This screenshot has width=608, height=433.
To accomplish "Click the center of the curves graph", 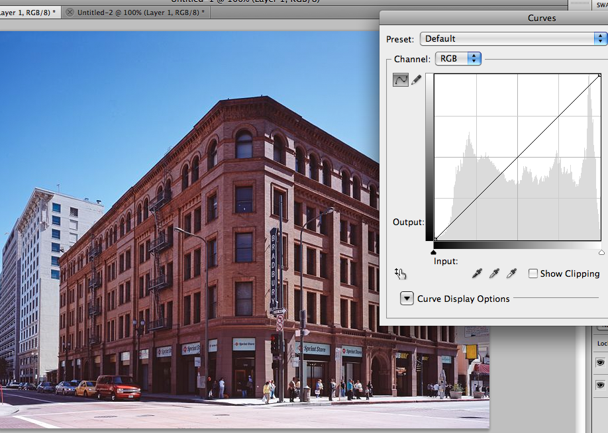I will (x=517, y=157).
